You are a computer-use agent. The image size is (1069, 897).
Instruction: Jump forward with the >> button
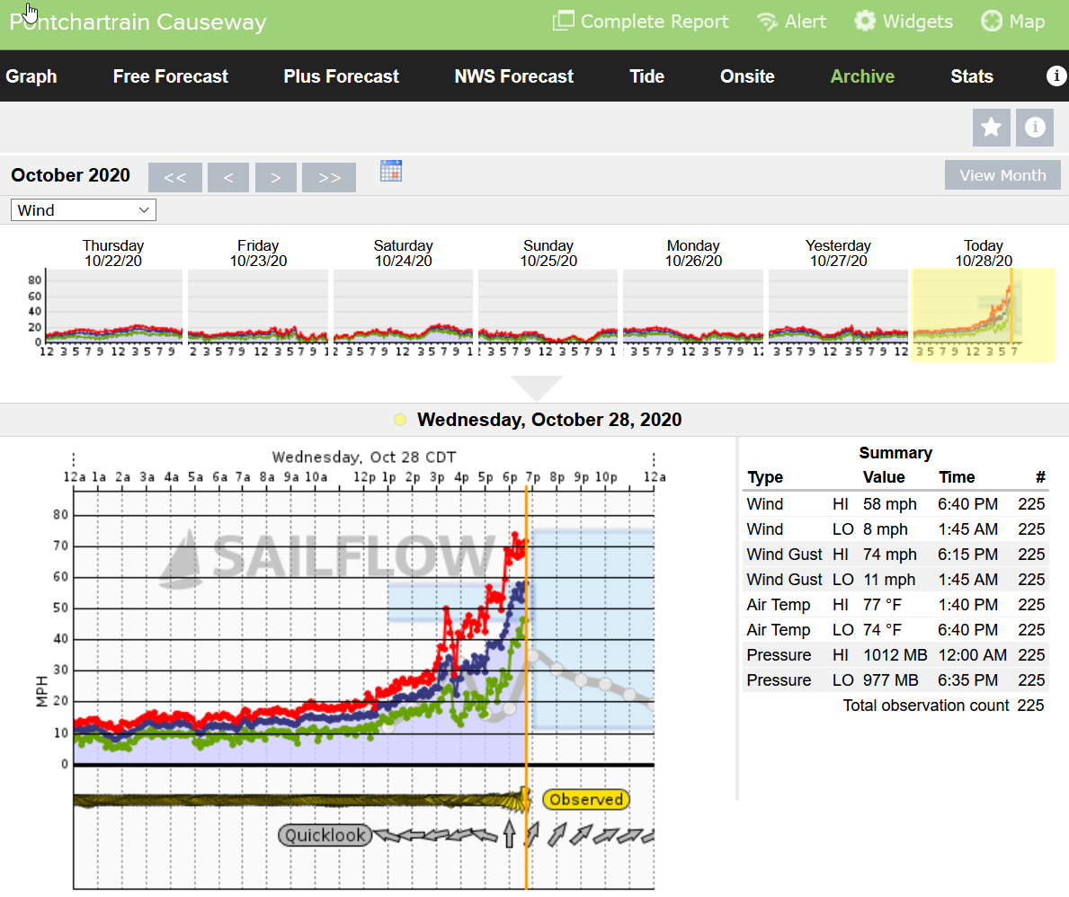pyautogui.click(x=329, y=177)
